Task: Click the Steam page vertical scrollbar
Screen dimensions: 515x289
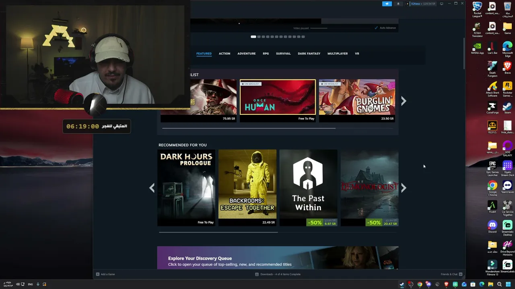Action: pos(464,53)
